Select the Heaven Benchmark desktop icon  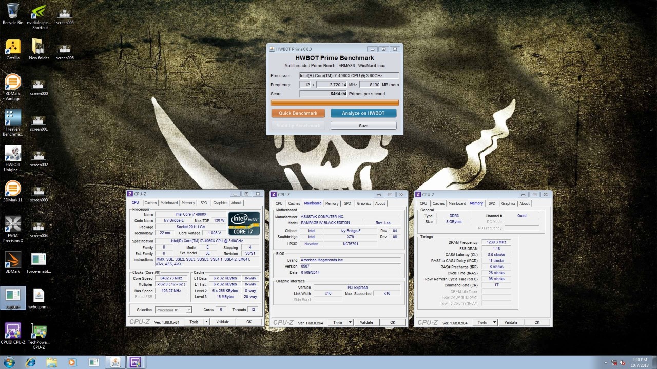[x=13, y=123]
